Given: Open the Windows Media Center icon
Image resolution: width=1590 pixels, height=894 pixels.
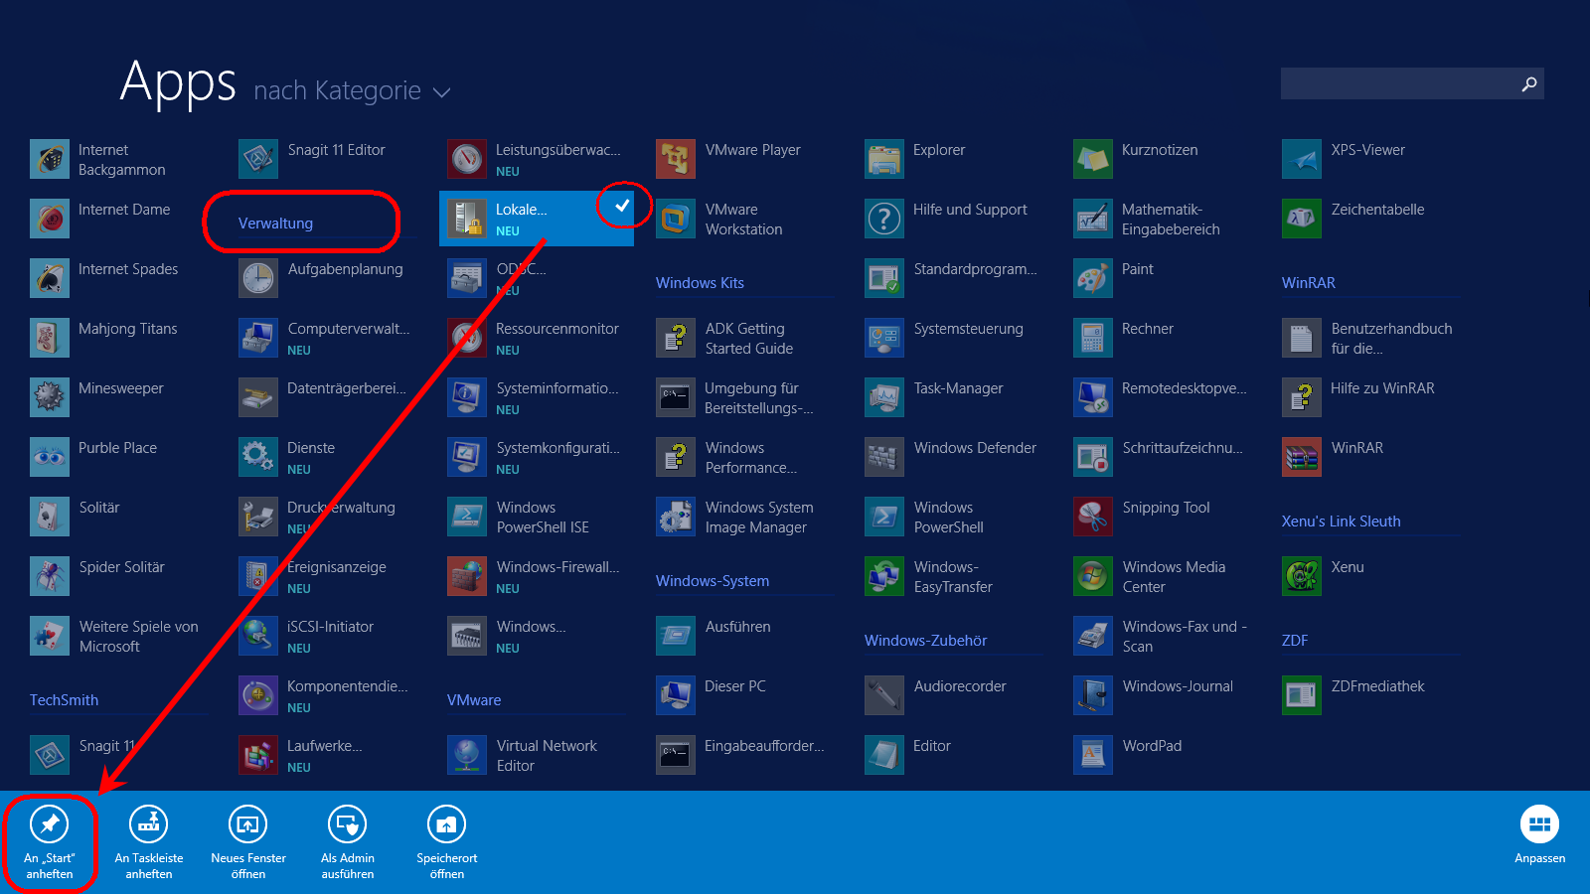Looking at the screenshot, I should [x=1093, y=576].
